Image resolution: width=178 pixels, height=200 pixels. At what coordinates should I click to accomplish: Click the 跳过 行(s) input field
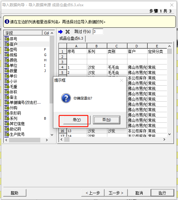(x=98, y=31)
